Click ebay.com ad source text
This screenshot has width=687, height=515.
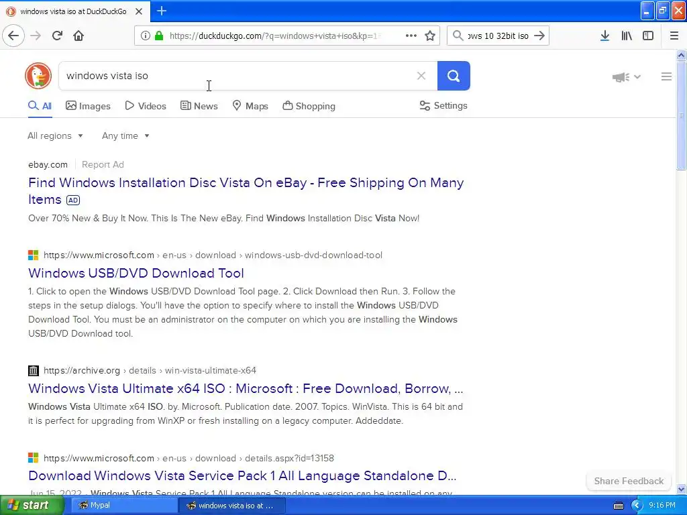(x=48, y=165)
